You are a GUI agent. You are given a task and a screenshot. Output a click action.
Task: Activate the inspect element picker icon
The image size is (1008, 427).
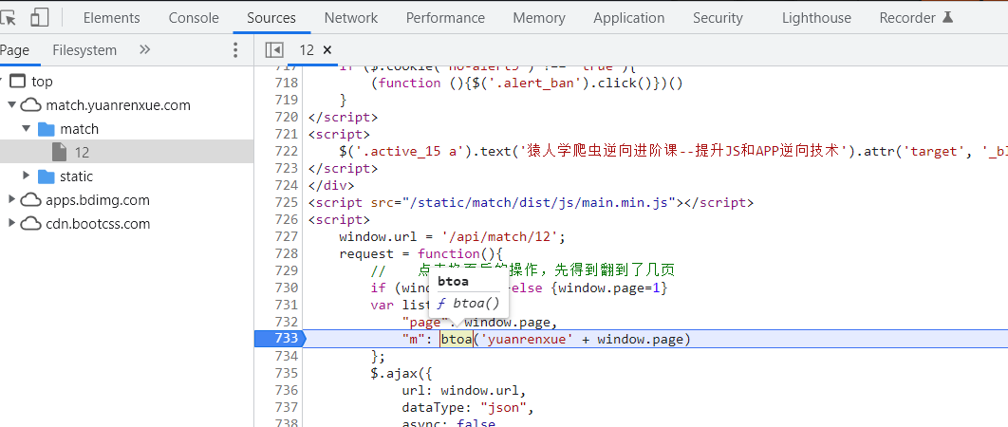(x=8, y=18)
